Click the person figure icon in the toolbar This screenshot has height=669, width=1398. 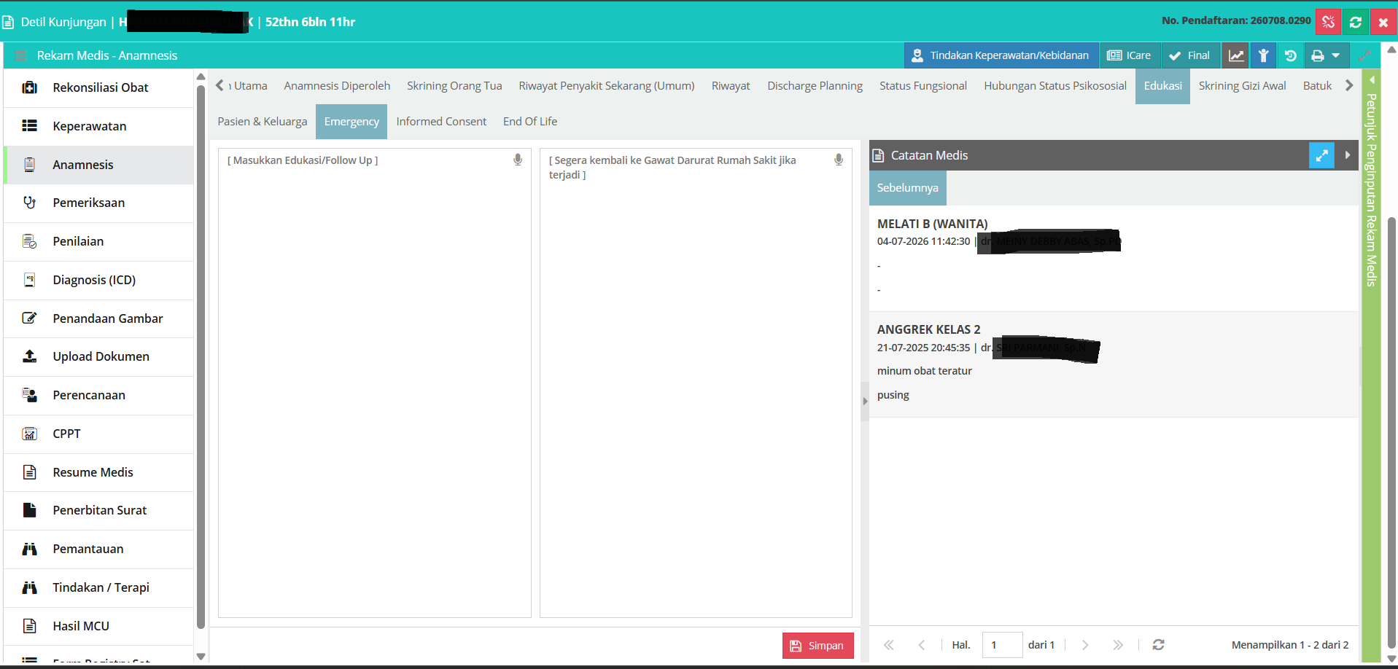click(1263, 55)
